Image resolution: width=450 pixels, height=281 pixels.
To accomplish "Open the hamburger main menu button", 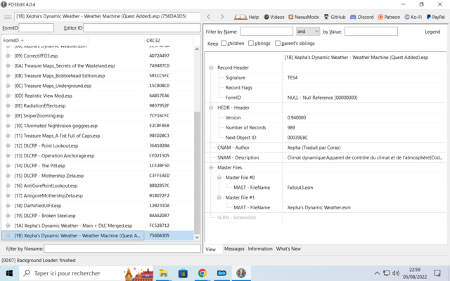I will 8,17.
